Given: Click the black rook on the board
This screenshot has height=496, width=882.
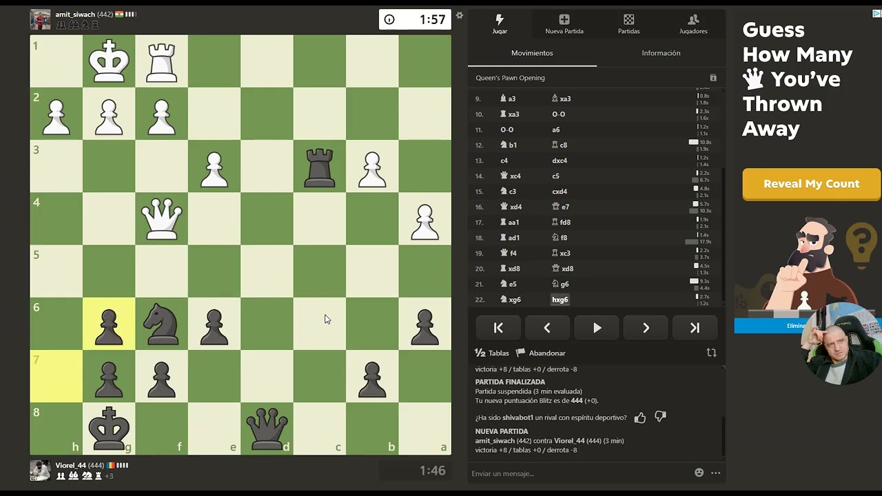Looking at the screenshot, I should point(319,167).
